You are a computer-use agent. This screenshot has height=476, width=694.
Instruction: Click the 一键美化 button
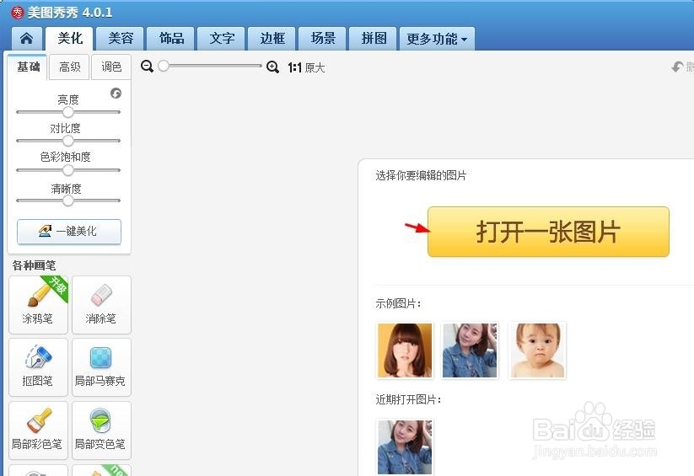[69, 232]
